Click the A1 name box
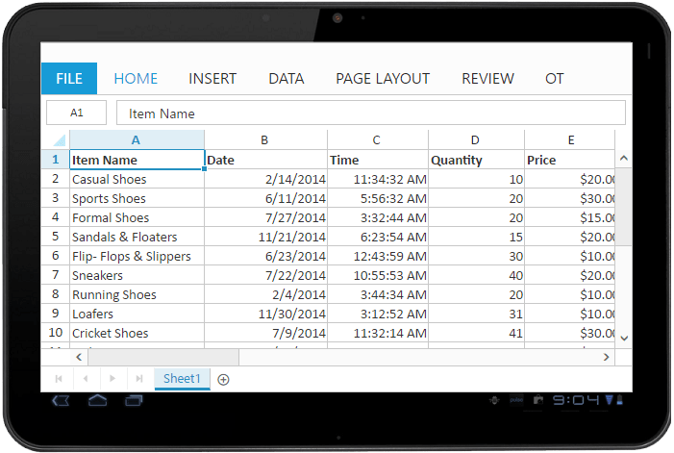Image resolution: width=674 pixels, height=453 pixels. [77, 113]
